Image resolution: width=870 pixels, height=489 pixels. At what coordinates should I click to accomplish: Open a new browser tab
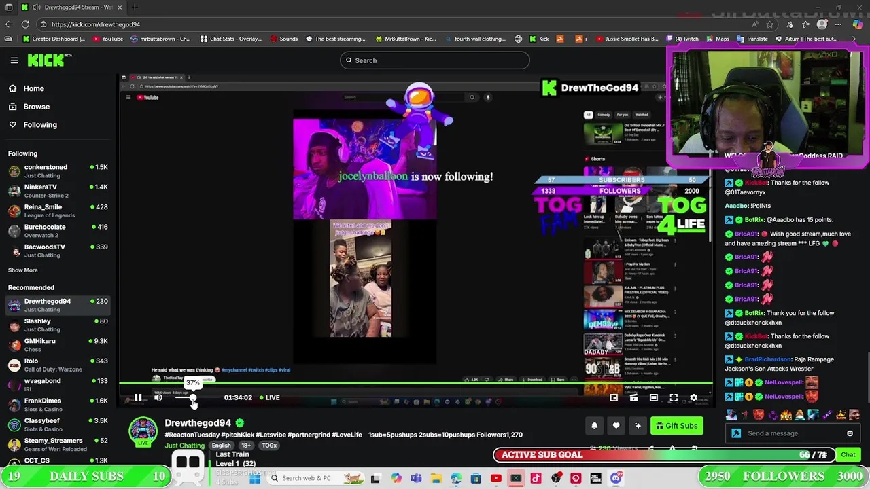[135, 7]
